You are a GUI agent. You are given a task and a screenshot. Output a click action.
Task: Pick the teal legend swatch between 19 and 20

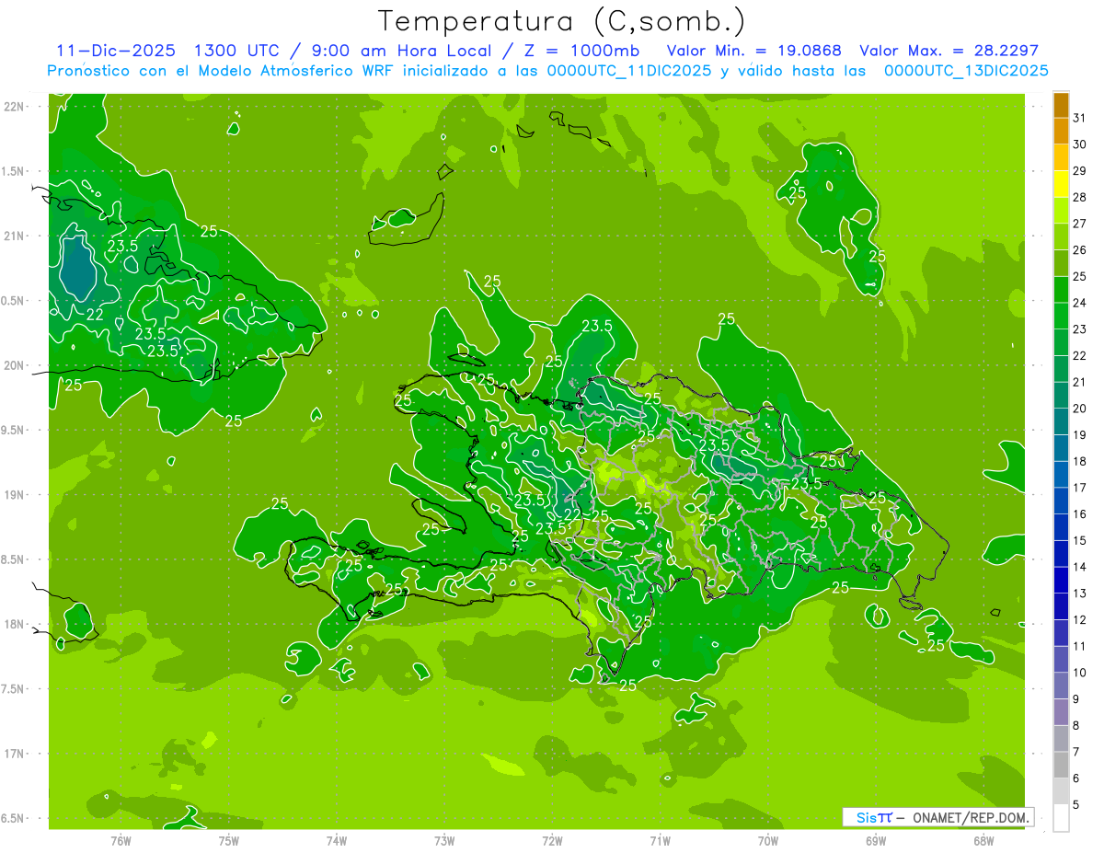1061,421
